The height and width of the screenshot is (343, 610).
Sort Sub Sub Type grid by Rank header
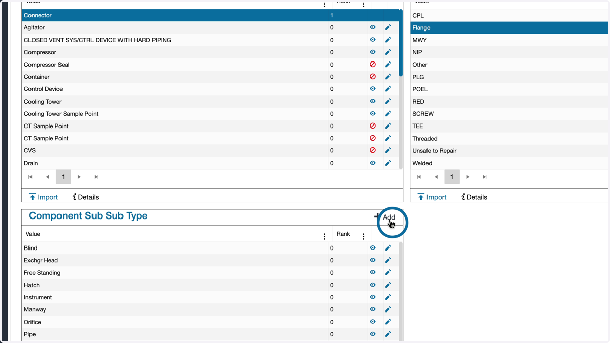(x=343, y=234)
